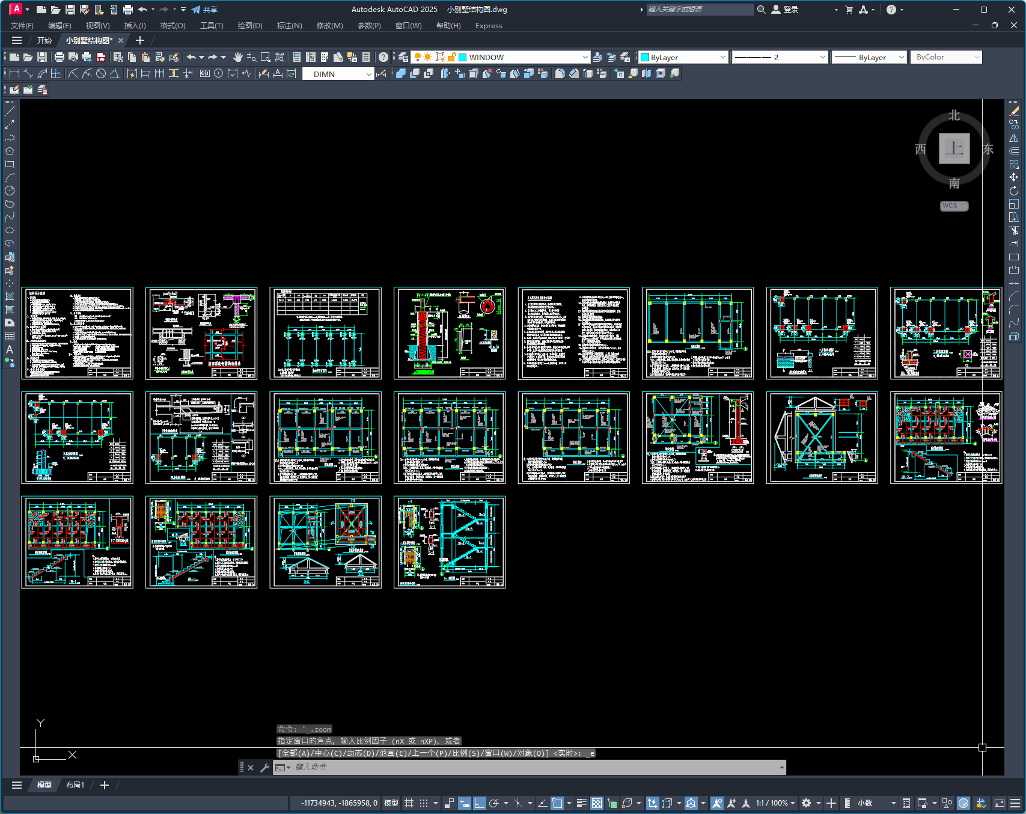The height and width of the screenshot is (814, 1026).
Task: Click the Plot printer icon
Action: tap(59, 57)
